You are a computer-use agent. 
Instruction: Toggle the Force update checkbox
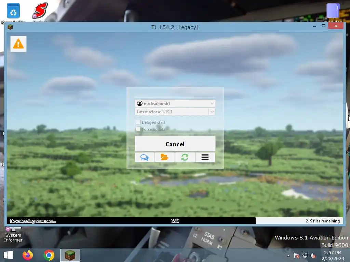click(x=138, y=129)
